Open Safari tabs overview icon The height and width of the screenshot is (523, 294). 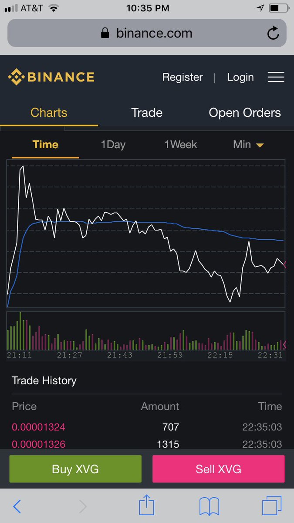point(272,506)
